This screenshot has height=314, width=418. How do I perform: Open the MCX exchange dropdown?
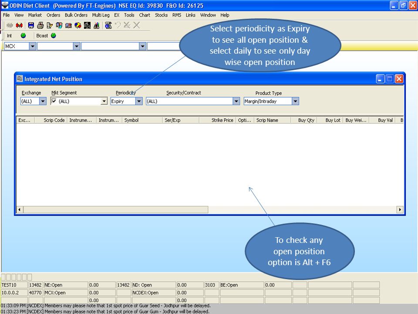(x=33, y=46)
